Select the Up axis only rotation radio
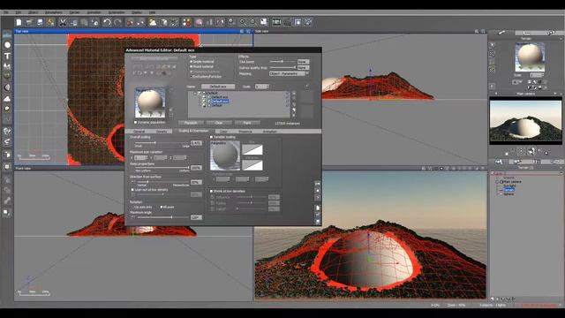Image resolution: width=565 pixels, height=318 pixels. tap(133, 207)
